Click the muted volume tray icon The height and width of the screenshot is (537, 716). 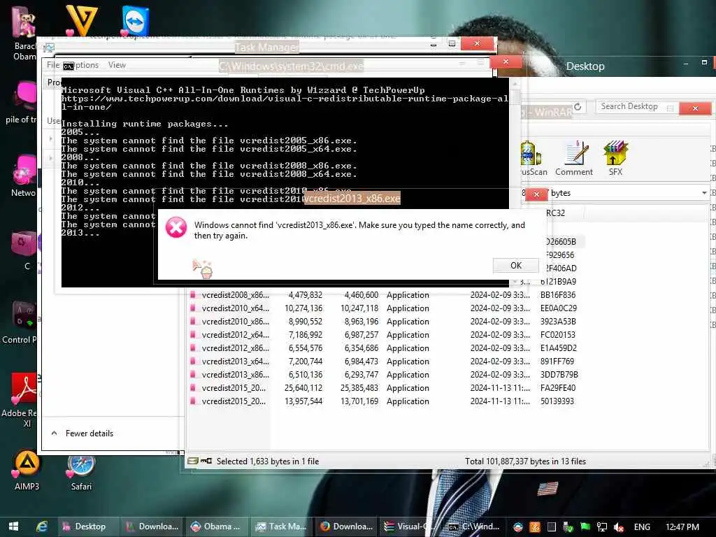click(x=619, y=527)
